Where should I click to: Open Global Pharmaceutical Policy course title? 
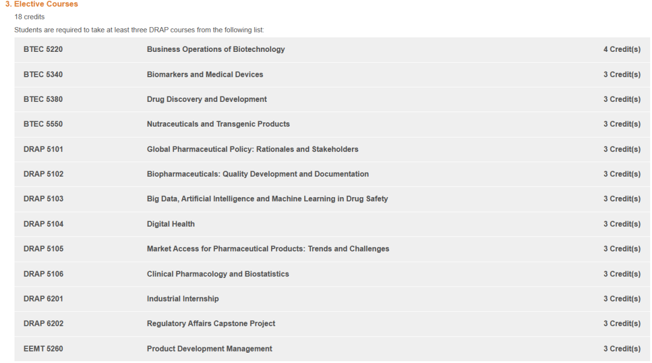click(252, 150)
